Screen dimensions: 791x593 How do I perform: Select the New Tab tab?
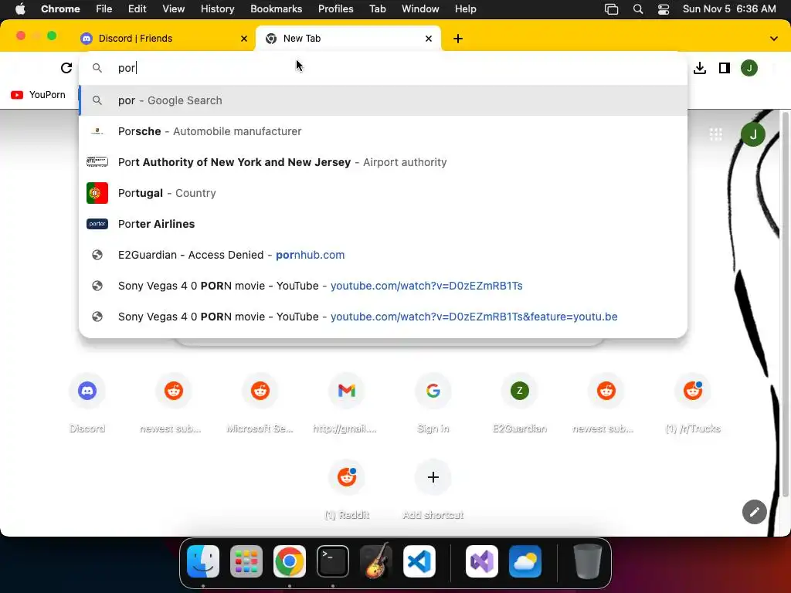point(348,39)
